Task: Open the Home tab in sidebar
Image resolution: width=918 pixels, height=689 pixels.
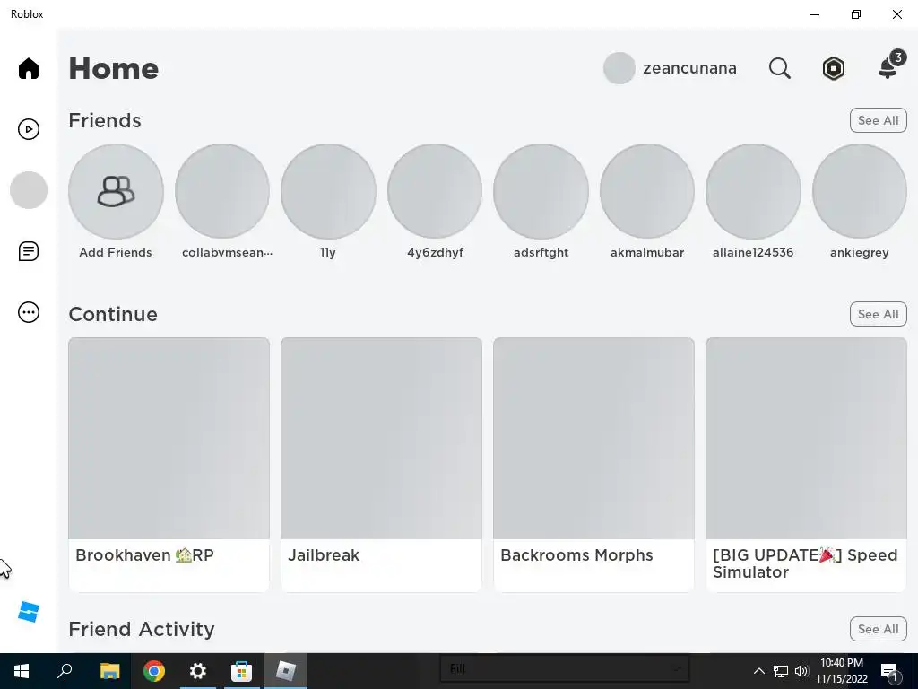Action: point(28,68)
